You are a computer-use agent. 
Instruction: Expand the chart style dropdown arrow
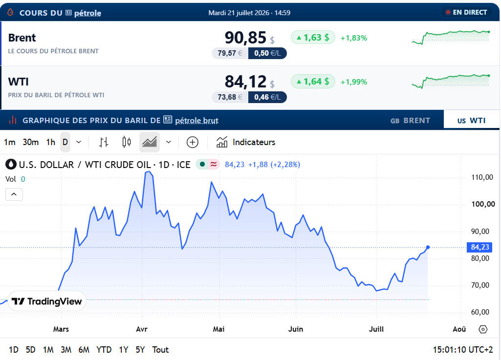coord(169,142)
